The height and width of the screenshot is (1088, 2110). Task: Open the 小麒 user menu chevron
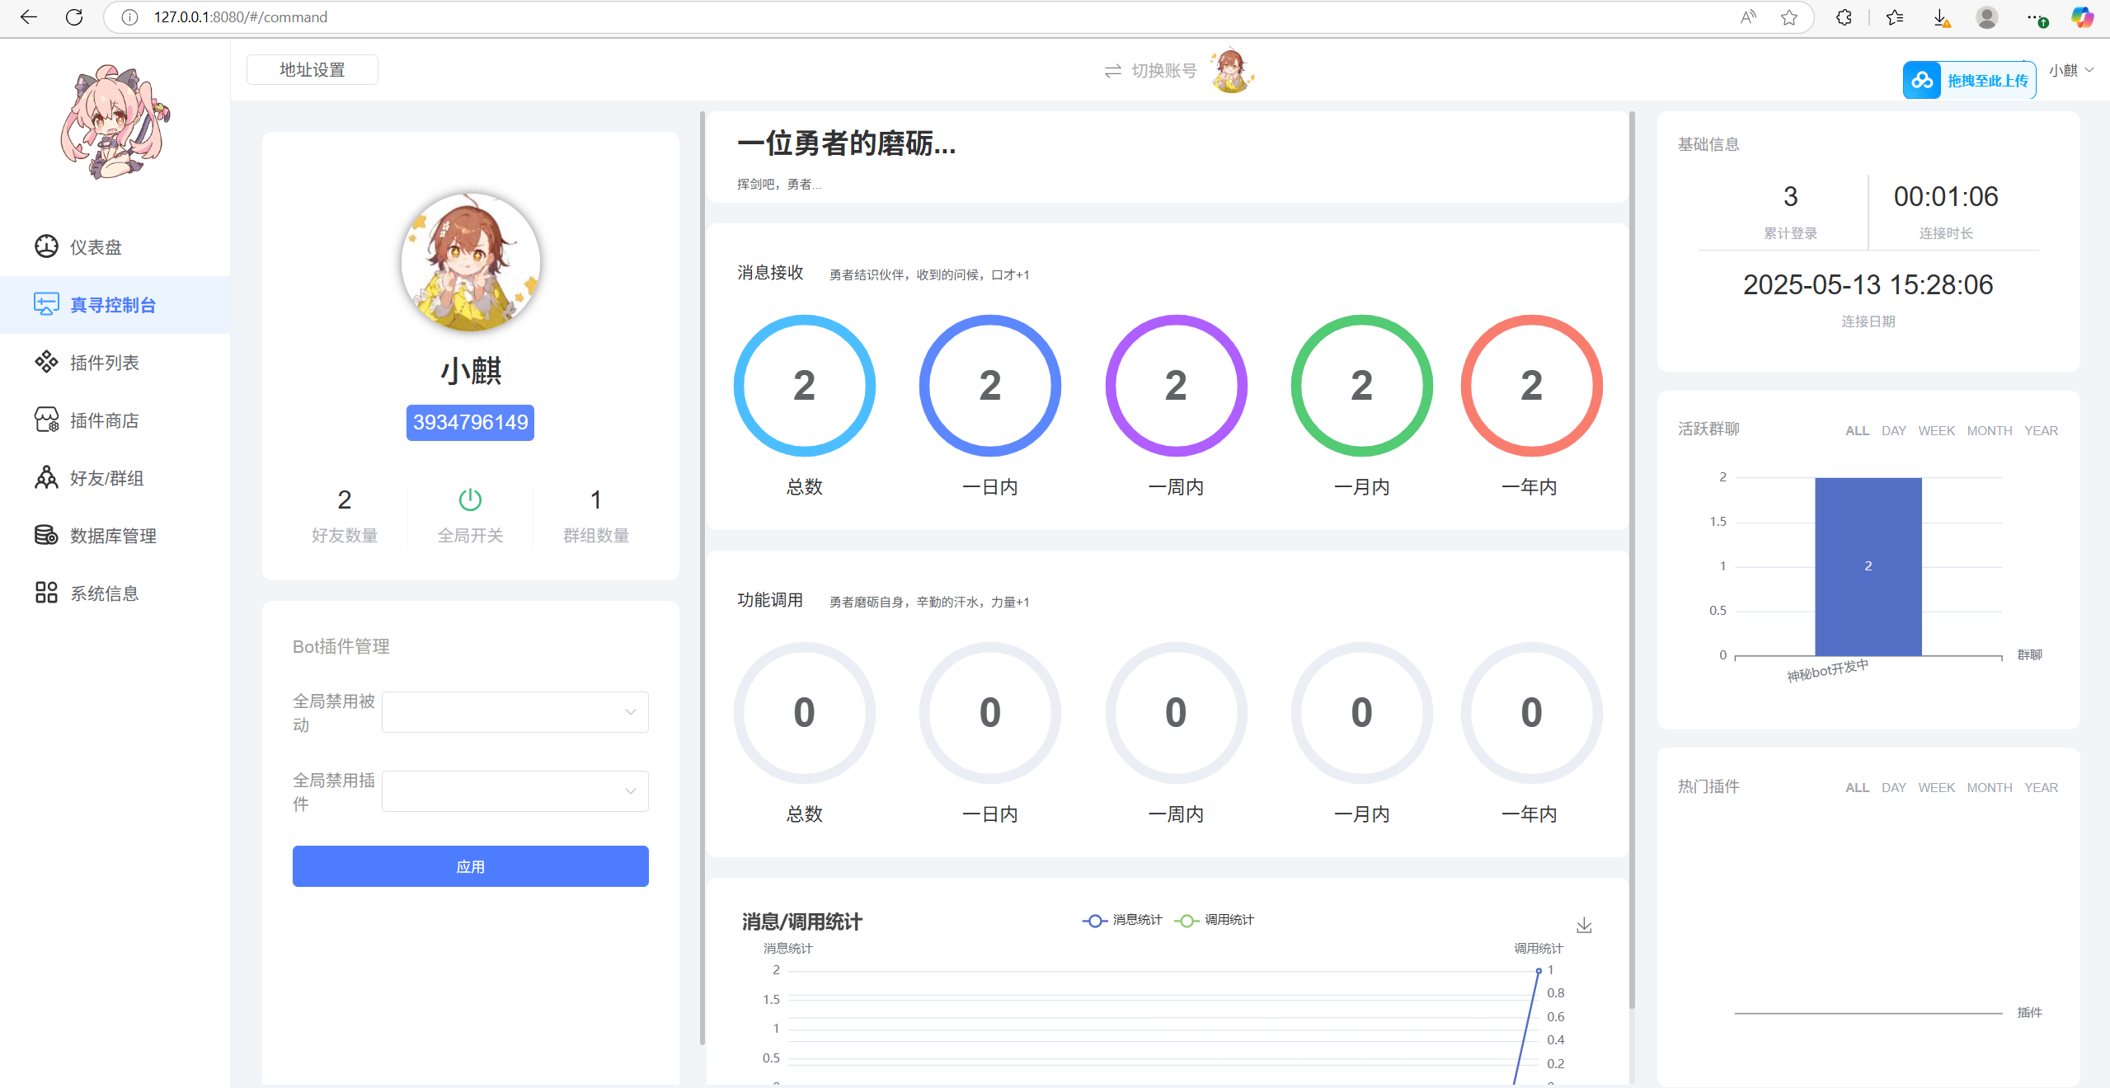pos(2089,70)
